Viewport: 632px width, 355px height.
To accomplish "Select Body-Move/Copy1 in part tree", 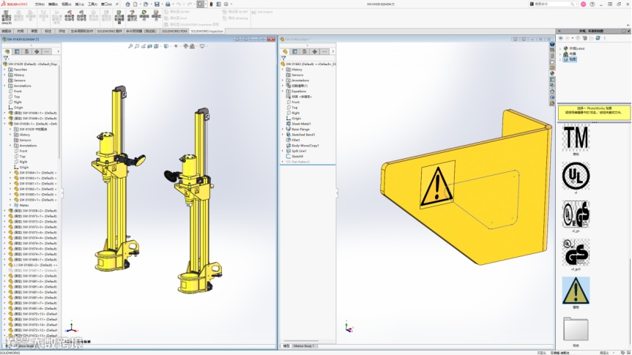I will (x=302, y=146).
